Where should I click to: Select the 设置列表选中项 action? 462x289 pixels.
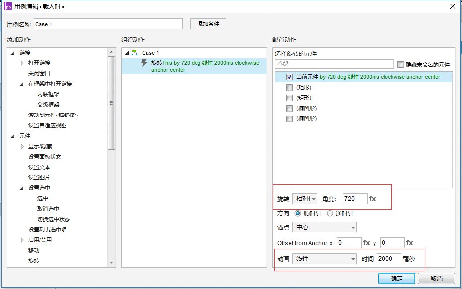tap(47, 230)
